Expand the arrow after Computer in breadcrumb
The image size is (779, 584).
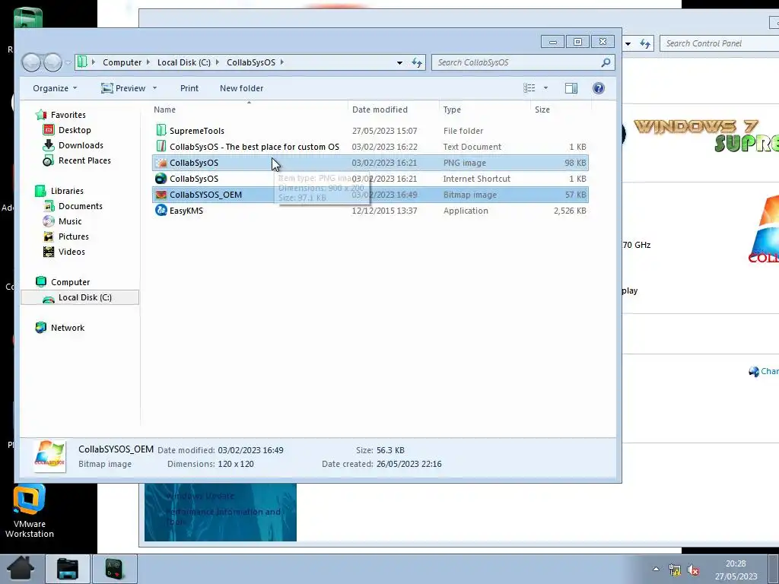coord(148,62)
